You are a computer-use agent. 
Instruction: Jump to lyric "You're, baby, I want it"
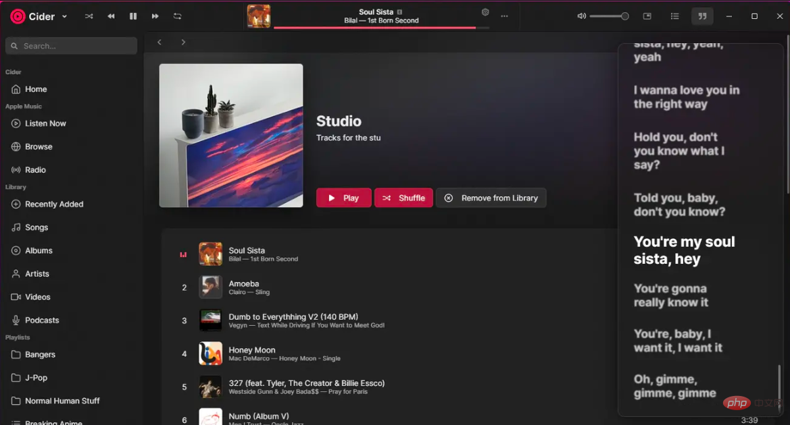tap(678, 341)
